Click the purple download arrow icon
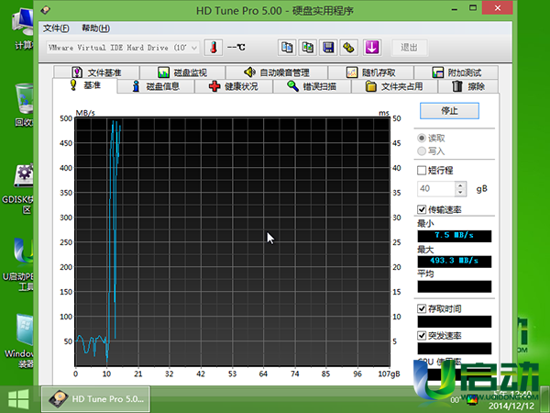 (x=372, y=48)
